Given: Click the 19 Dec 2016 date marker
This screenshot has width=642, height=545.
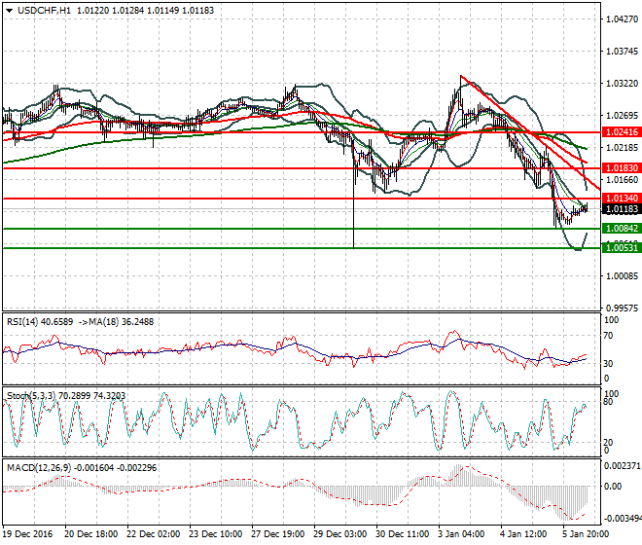Looking at the screenshot, I should click(28, 534).
